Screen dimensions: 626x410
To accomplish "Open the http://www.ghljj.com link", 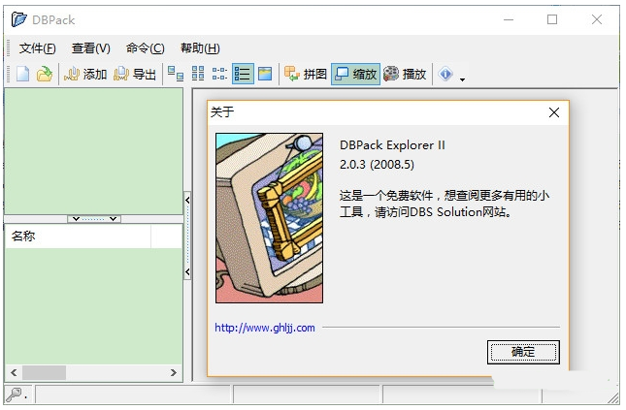I will coord(265,328).
